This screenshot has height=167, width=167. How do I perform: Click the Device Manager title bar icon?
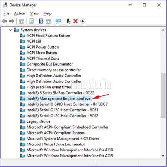coord(5,5)
